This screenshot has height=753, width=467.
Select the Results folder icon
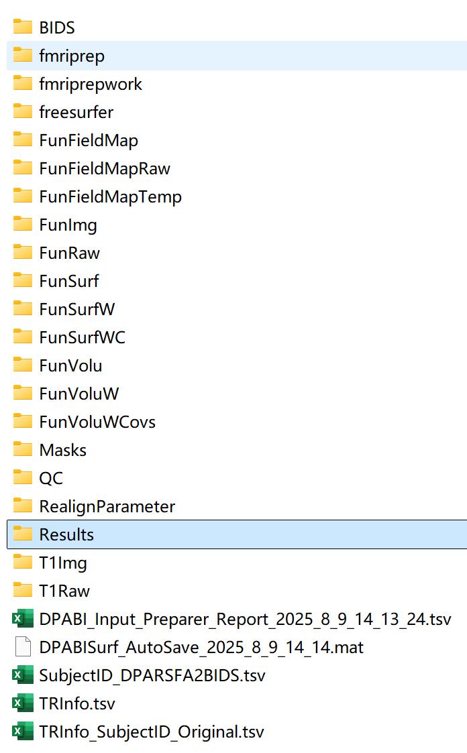(x=23, y=534)
